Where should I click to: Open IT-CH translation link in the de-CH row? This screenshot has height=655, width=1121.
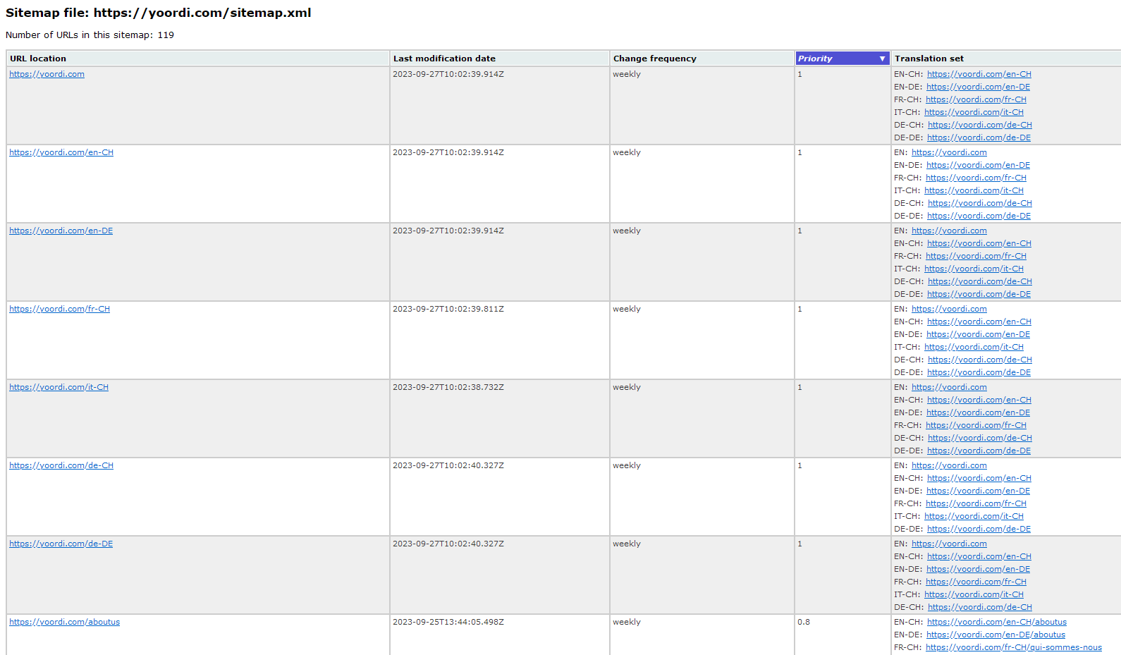pos(974,516)
